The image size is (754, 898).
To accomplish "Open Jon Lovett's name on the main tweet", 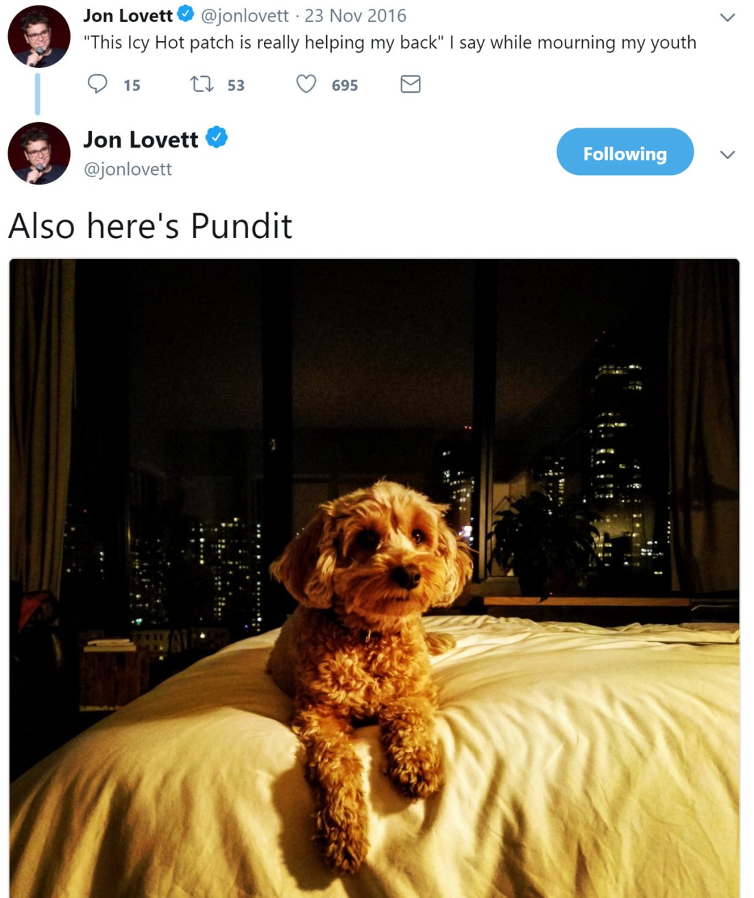I will click(141, 139).
